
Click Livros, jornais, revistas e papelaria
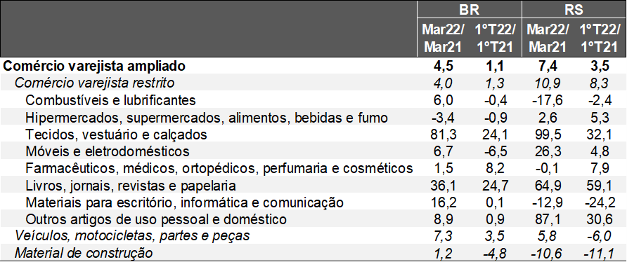coord(130,186)
